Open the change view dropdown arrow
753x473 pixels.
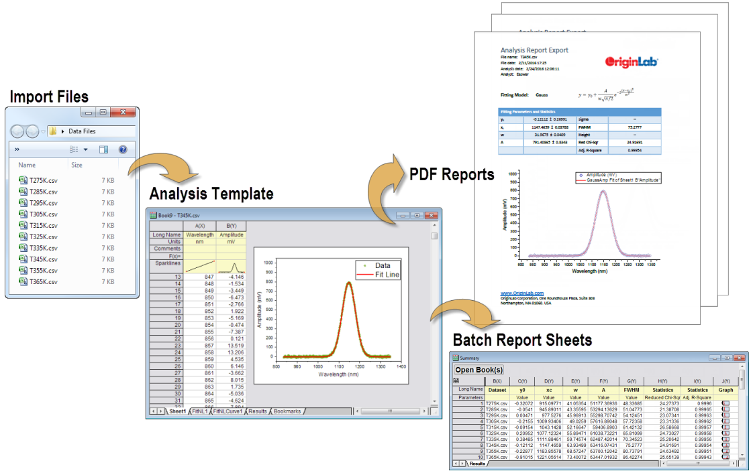click(x=85, y=150)
